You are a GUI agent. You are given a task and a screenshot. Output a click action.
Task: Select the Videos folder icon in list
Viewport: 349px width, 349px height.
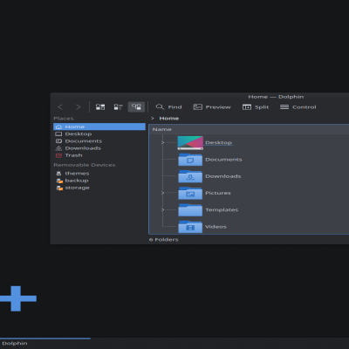[190, 227]
